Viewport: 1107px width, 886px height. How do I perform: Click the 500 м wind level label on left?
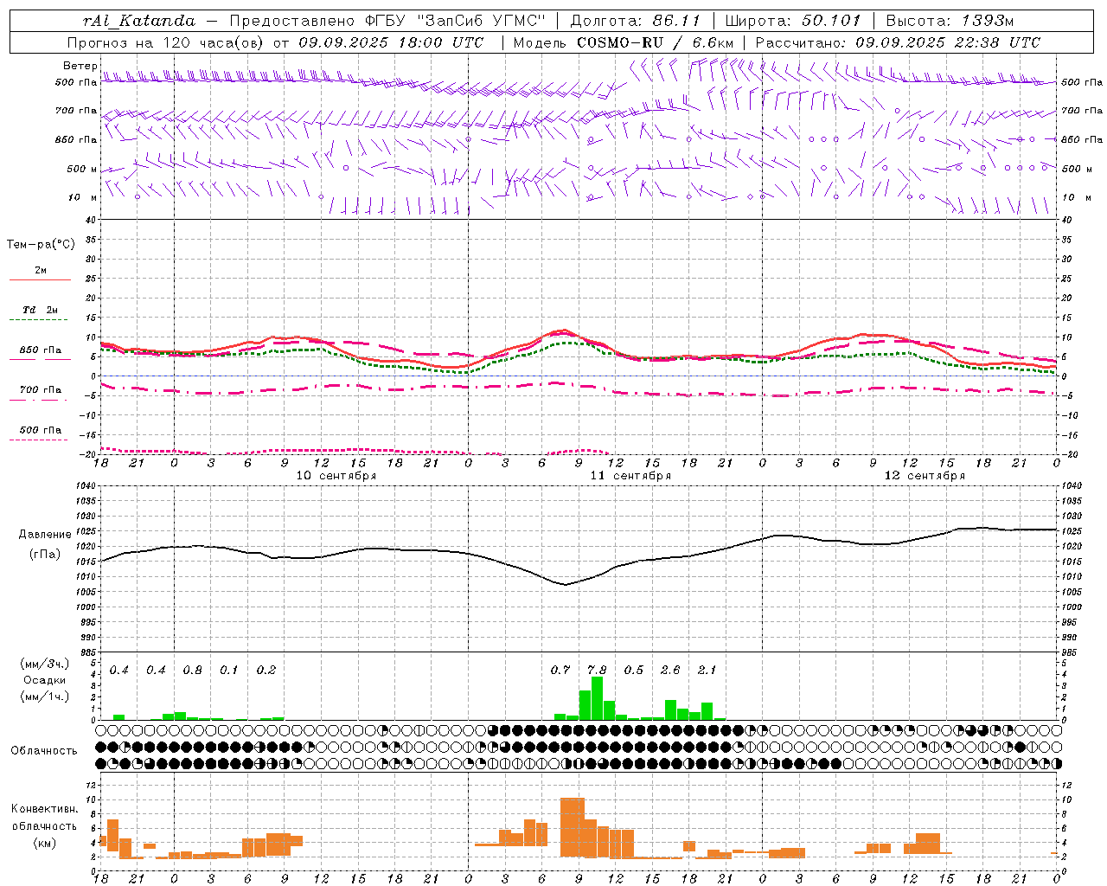[82, 169]
